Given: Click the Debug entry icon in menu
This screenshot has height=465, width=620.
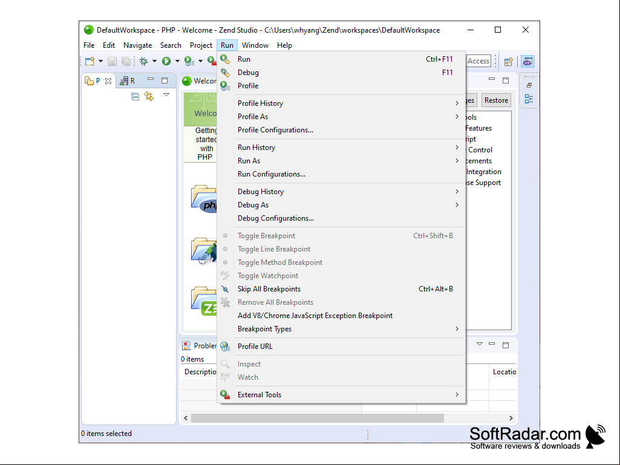Looking at the screenshot, I should (225, 73).
